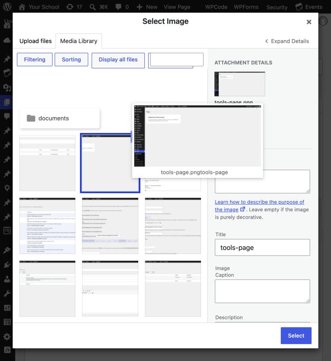Open the documents folder
Image resolution: width=331 pixels, height=361 pixels.
coord(60,118)
